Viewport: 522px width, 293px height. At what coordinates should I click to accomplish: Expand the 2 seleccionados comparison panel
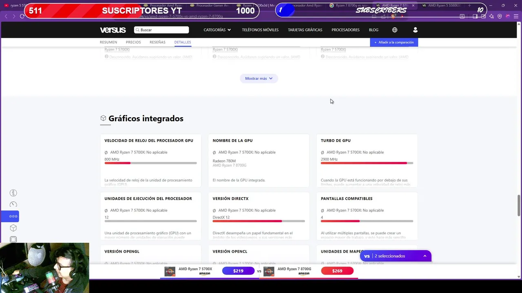click(x=396, y=256)
